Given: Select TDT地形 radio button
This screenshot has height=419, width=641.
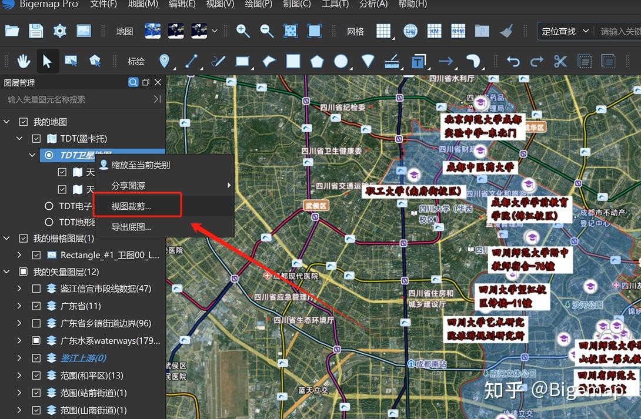Looking at the screenshot, I should 49,222.
